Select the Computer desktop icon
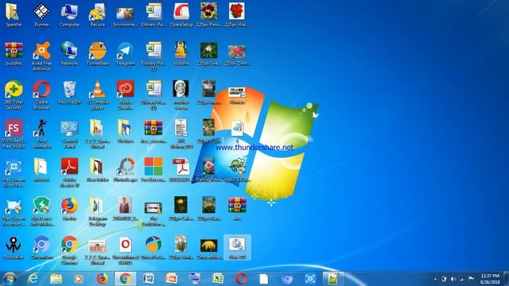Image resolution: width=509 pixels, height=286 pixels. pos(69,14)
